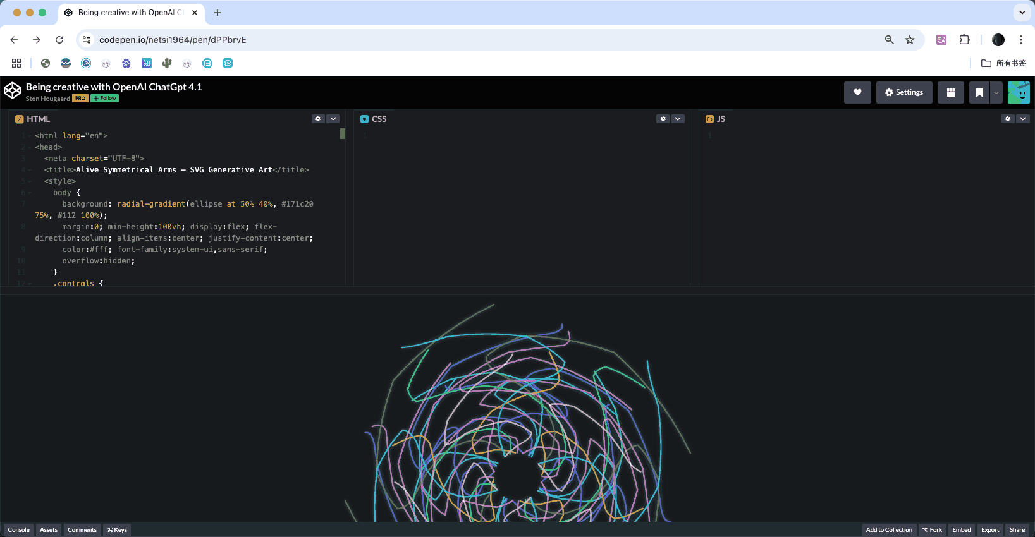
Task: Open the HTML editor settings gear
Action: pos(318,119)
